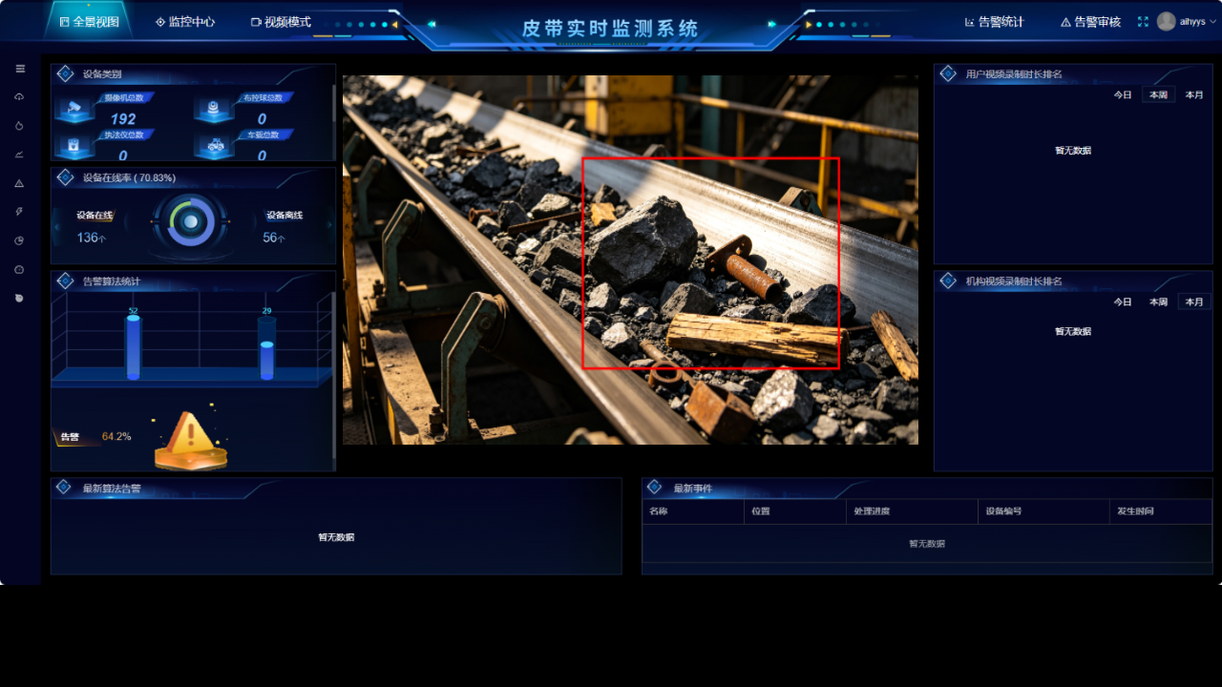Toggle fullscreen with the expand icon

click(1143, 21)
